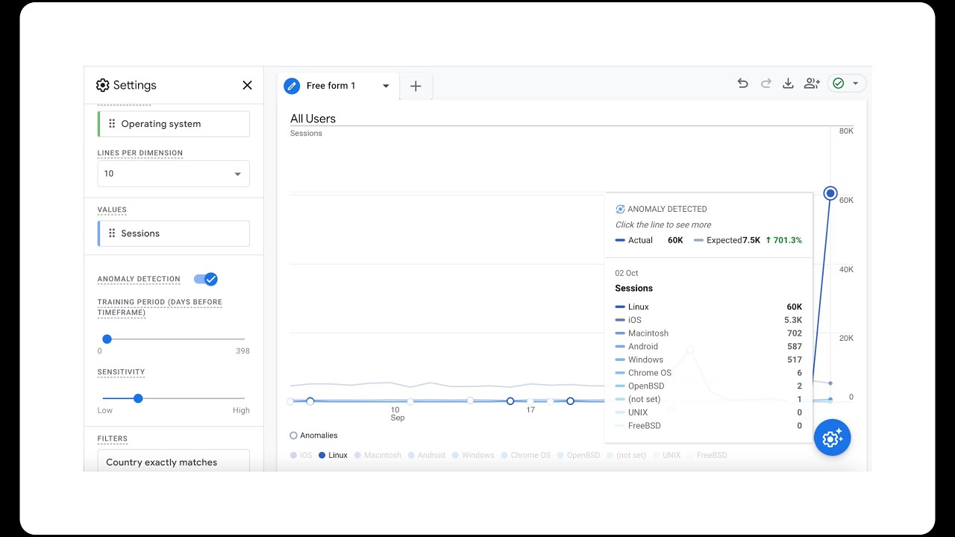
Task: Select the Free form 1 tab
Action: 338,86
